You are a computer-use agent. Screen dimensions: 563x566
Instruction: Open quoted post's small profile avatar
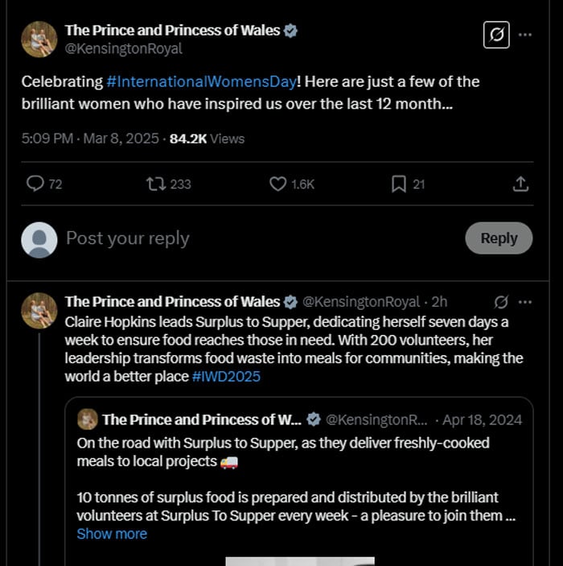[x=88, y=419]
